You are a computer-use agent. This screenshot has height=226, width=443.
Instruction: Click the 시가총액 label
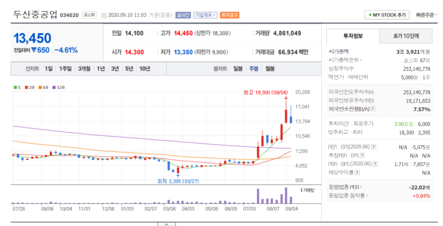[x=338, y=51]
